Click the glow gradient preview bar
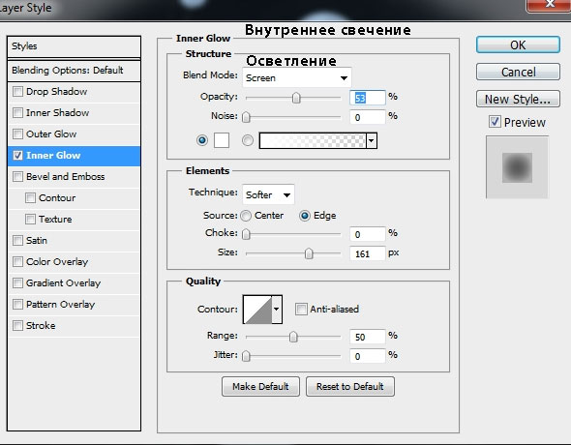The width and height of the screenshot is (571, 445). click(x=313, y=140)
